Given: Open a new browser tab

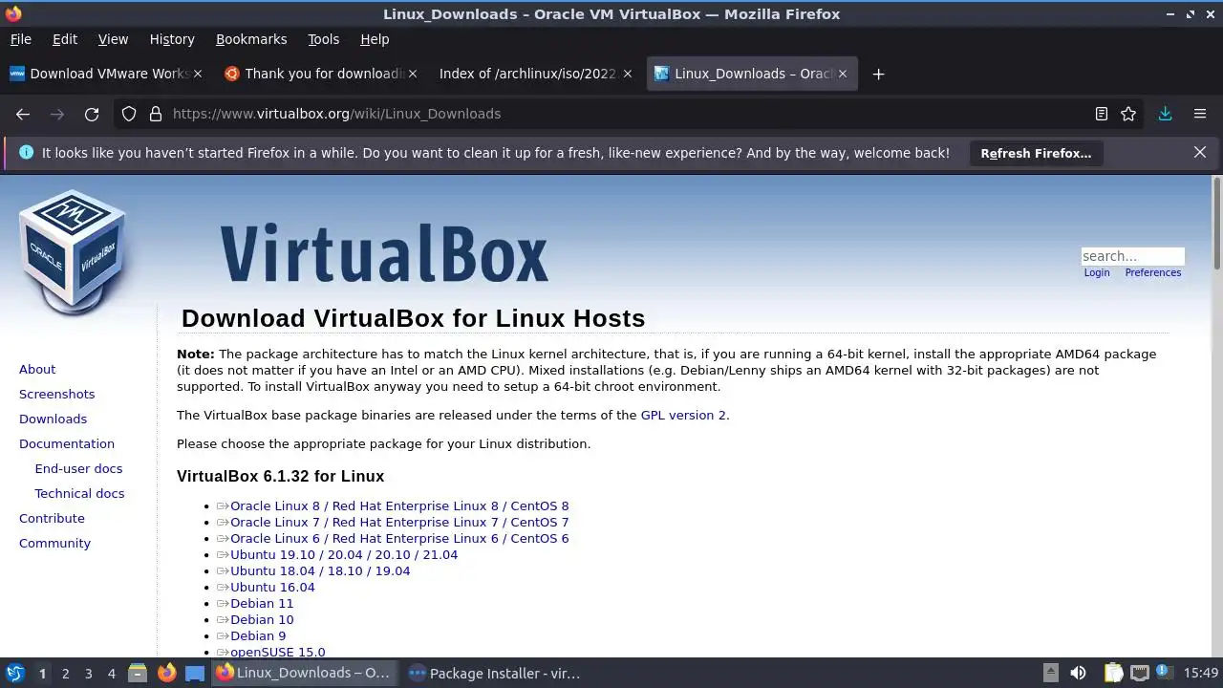Looking at the screenshot, I should tap(878, 74).
